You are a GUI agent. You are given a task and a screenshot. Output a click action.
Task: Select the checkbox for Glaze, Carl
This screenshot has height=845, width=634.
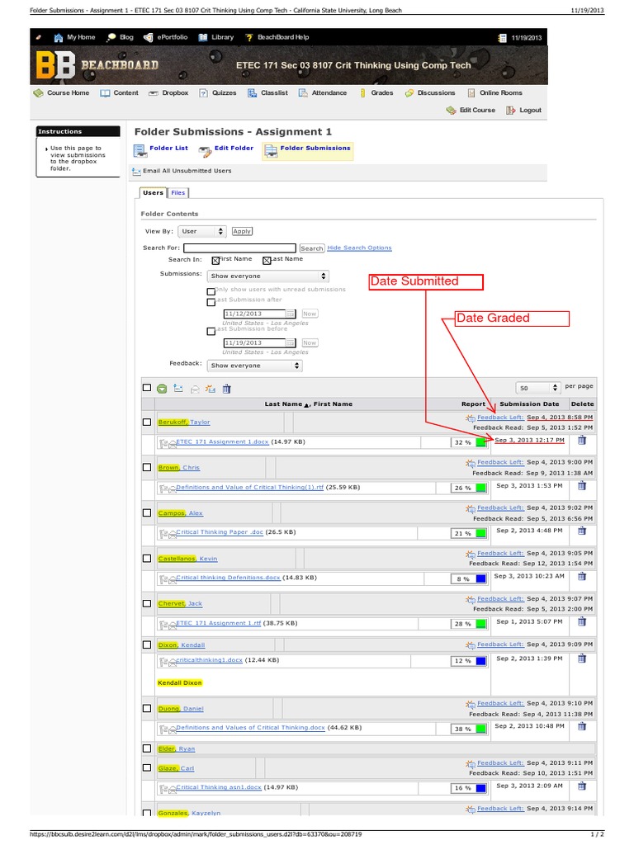tap(147, 767)
